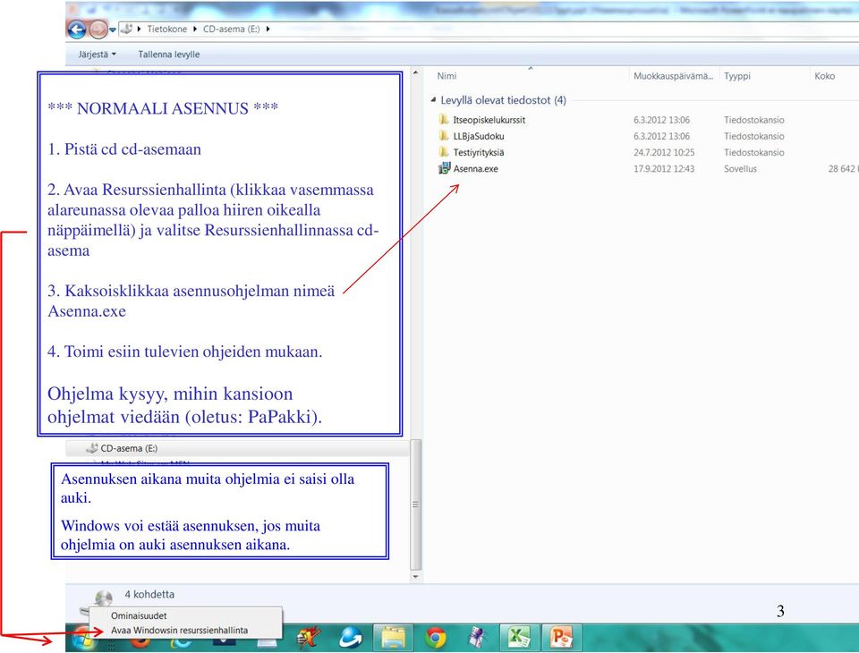The width and height of the screenshot is (859, 653).
Task: Click the red X-shaped taskbar icon
Action: [308, 638]
